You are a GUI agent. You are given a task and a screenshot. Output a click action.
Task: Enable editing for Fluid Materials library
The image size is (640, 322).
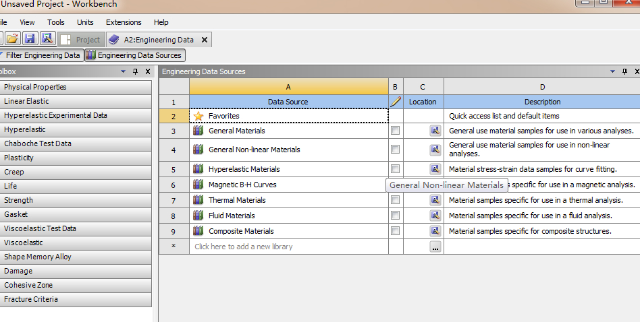395,216
